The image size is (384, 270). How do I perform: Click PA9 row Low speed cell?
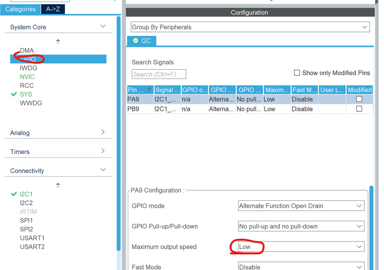click(x=277, y=99)
